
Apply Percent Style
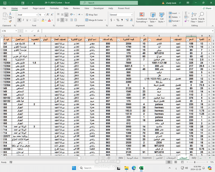118,20
